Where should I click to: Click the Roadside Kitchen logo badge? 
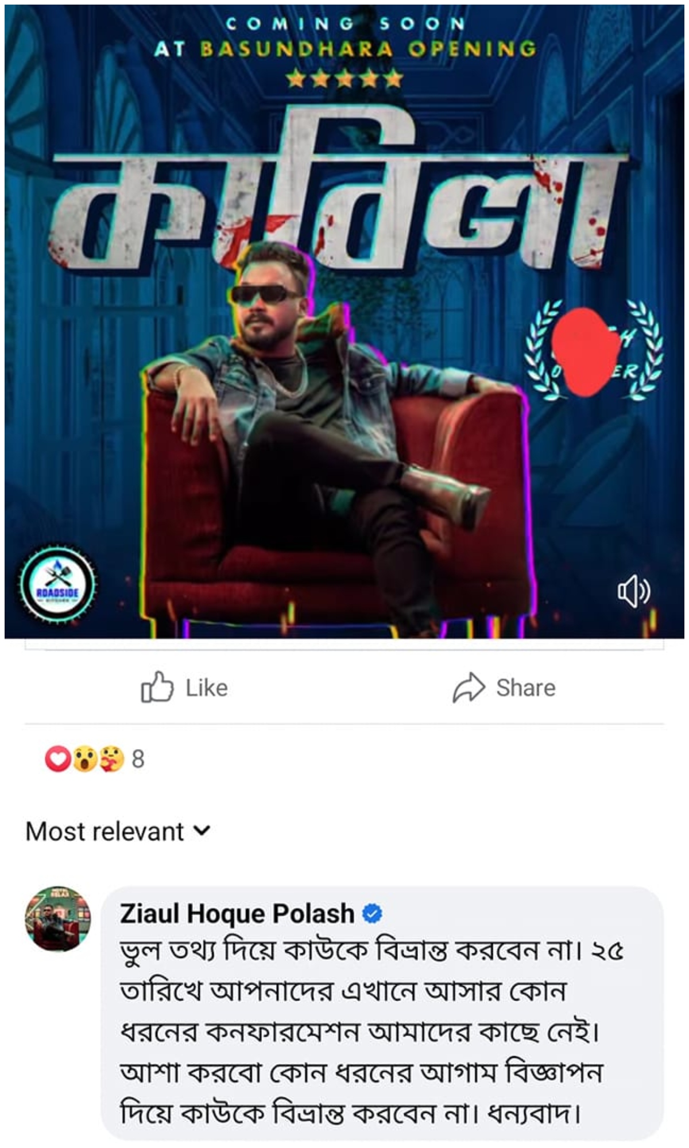tap(57, 584)
